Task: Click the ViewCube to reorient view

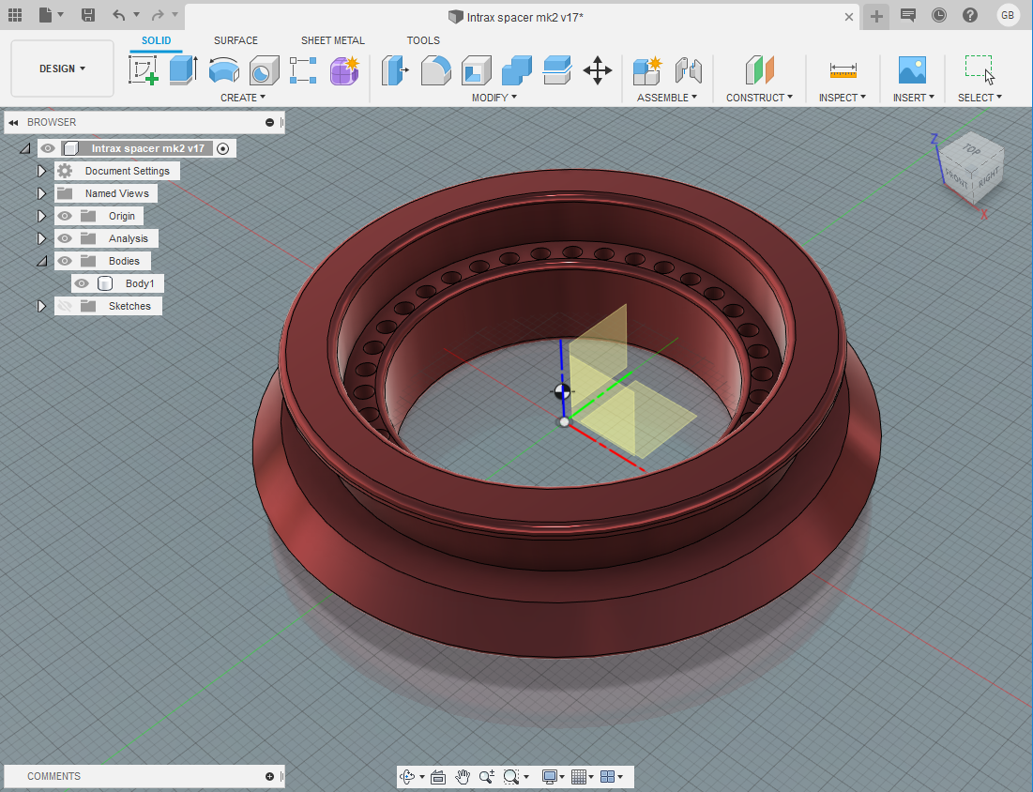Action: tap(971, 169)
